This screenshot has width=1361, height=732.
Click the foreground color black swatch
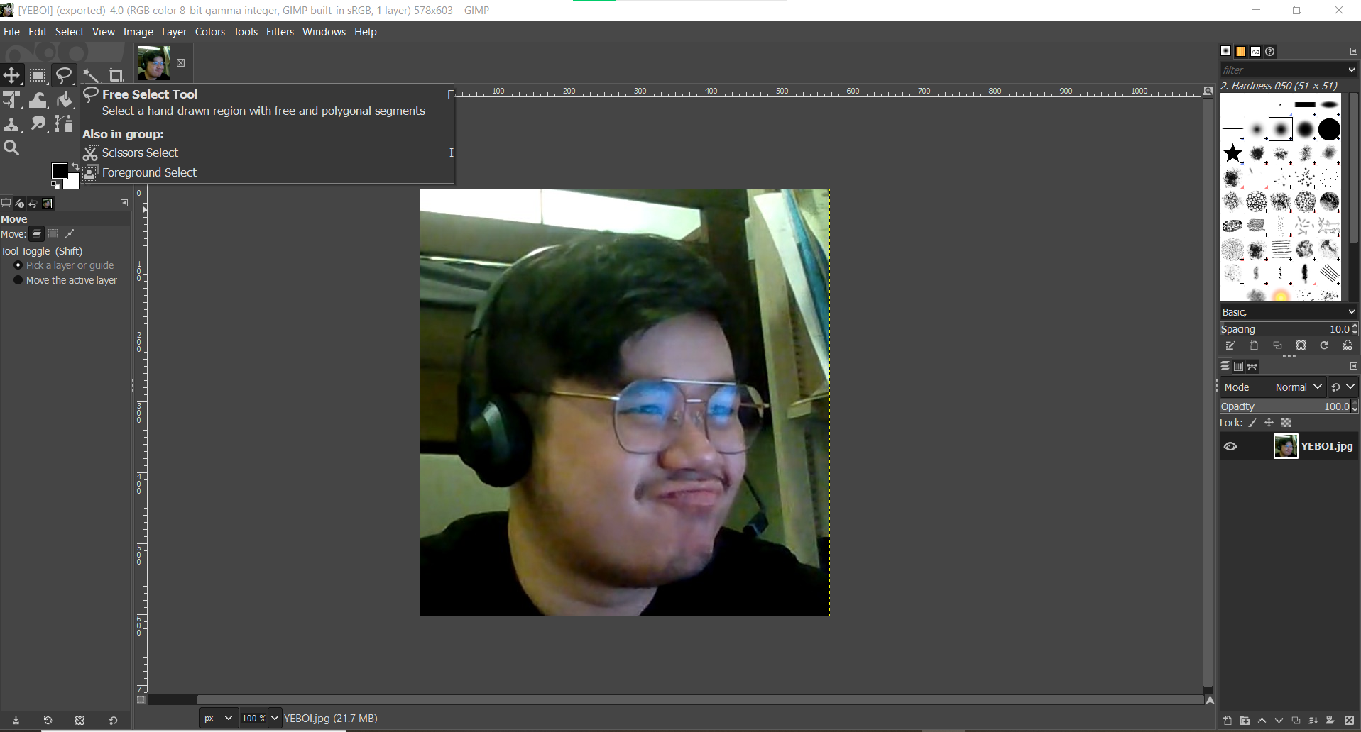point(60,171)
